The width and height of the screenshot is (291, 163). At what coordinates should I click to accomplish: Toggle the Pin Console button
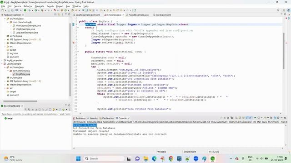(255, 118)
